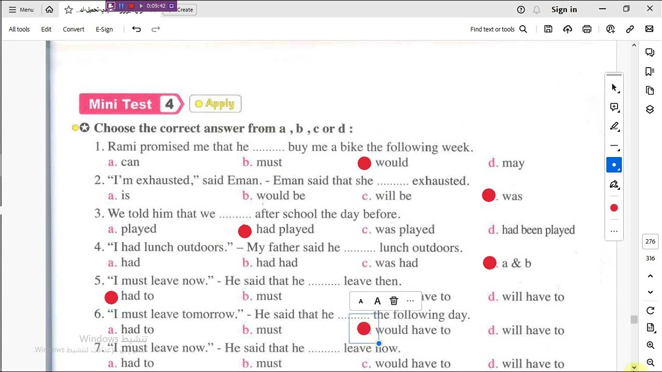Open more options in annotation mini toolbar
Screen dimensions: 662x372
pyautogui.click(x=410, y=301)
